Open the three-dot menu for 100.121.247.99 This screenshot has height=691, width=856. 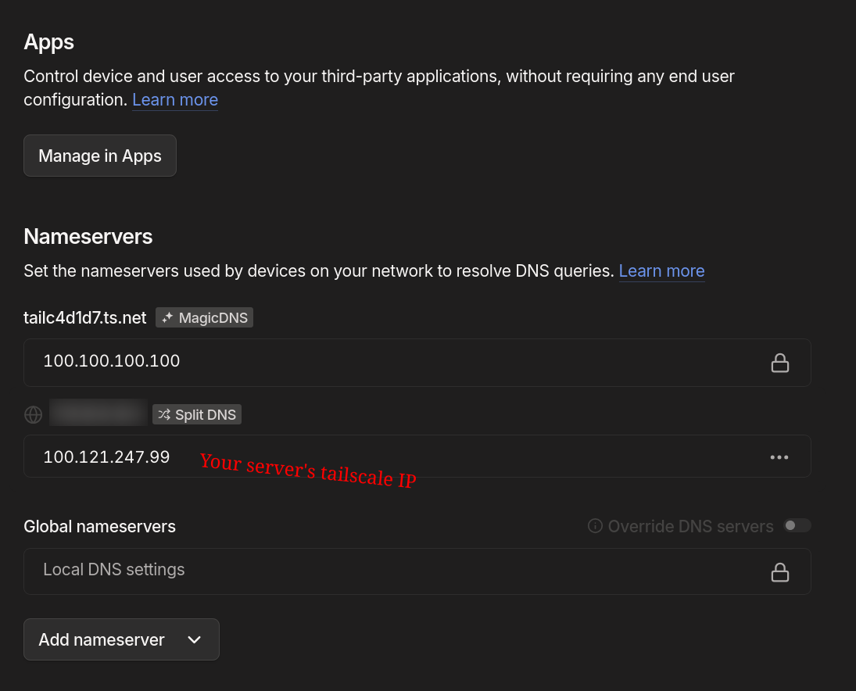(779, 456)
